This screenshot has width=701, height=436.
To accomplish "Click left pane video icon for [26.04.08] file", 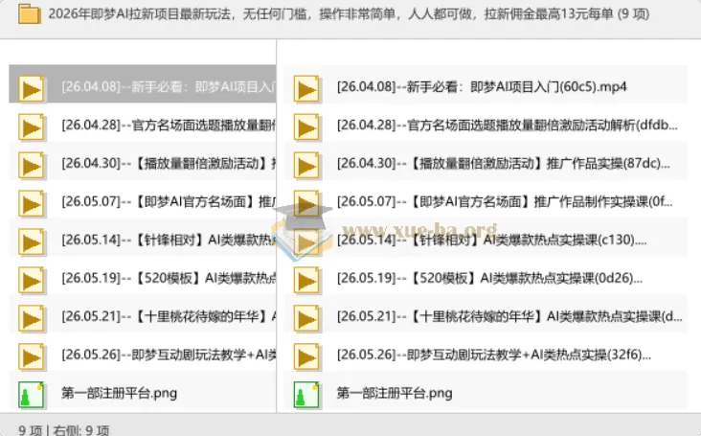I will pos(31,88).
